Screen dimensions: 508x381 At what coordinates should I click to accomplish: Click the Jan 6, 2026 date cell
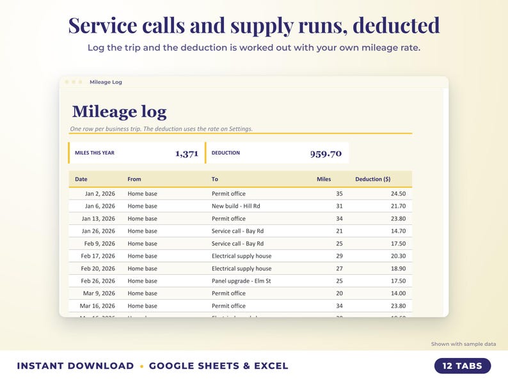[100, 206]
